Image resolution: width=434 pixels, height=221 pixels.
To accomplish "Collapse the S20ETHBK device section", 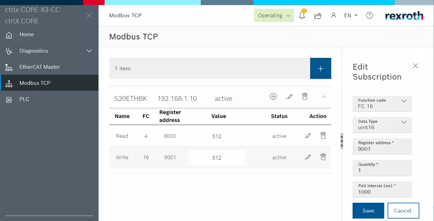I will [x=324, y=97].
